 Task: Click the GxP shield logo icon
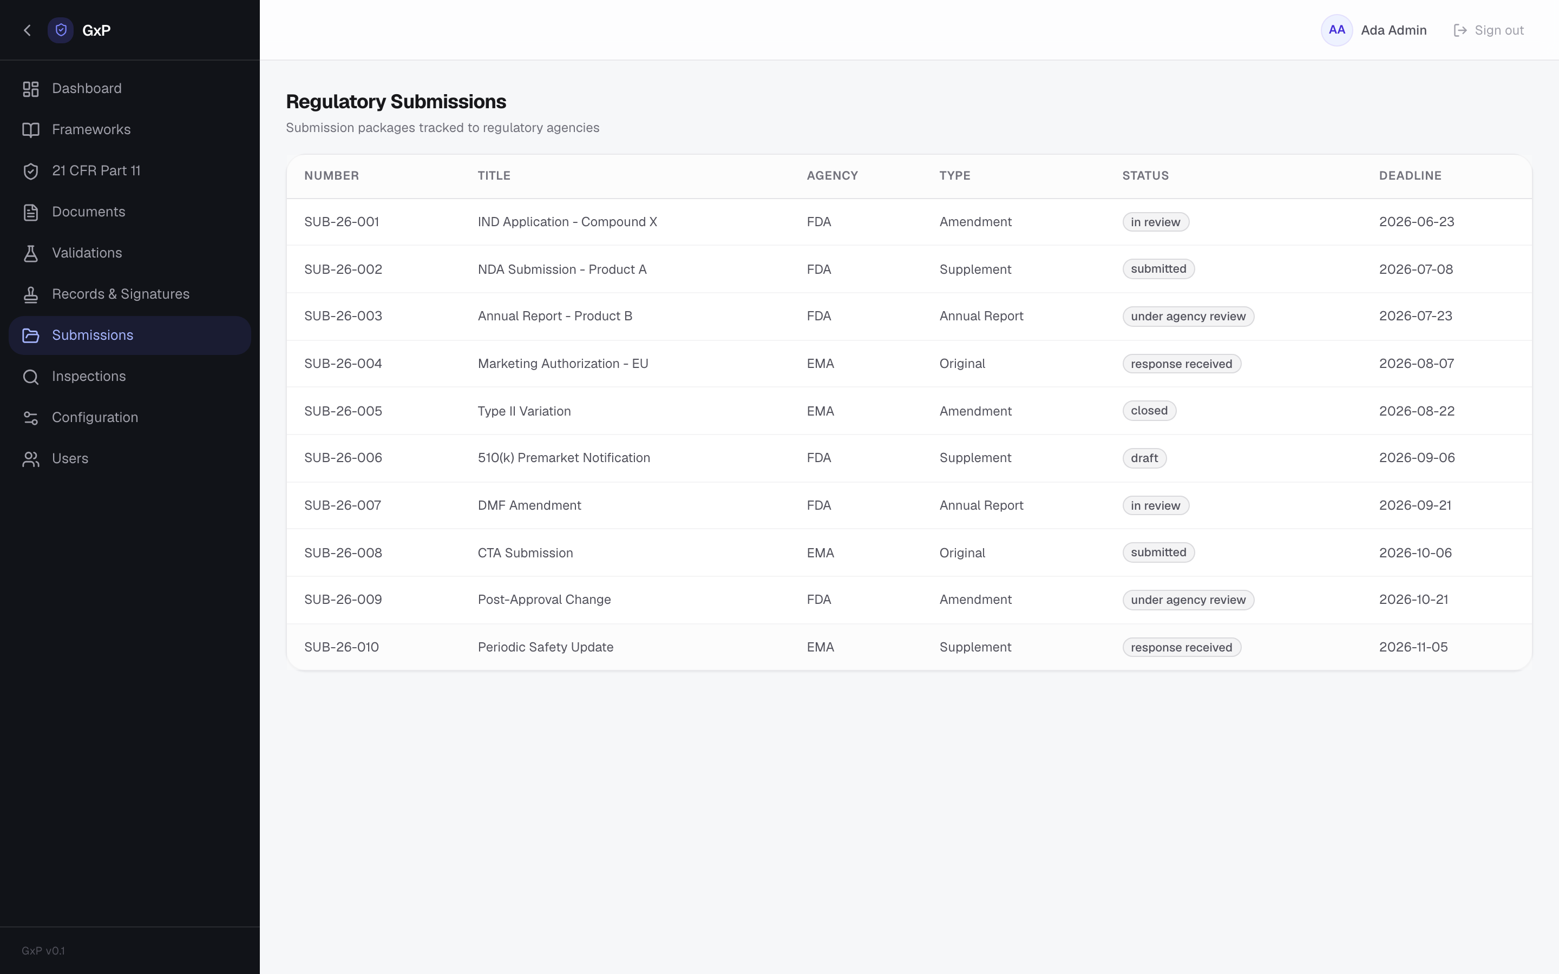pos(61,30)
